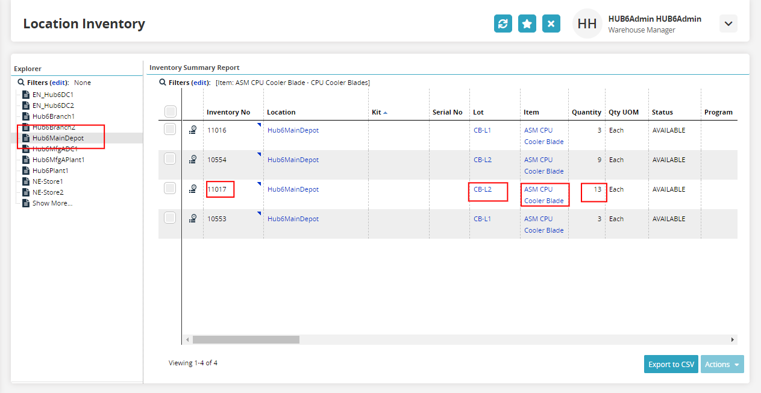Select EN_Hub6DC2 in the Explorer
This screenshot has height=393, width=761.
tap(53, 105)
